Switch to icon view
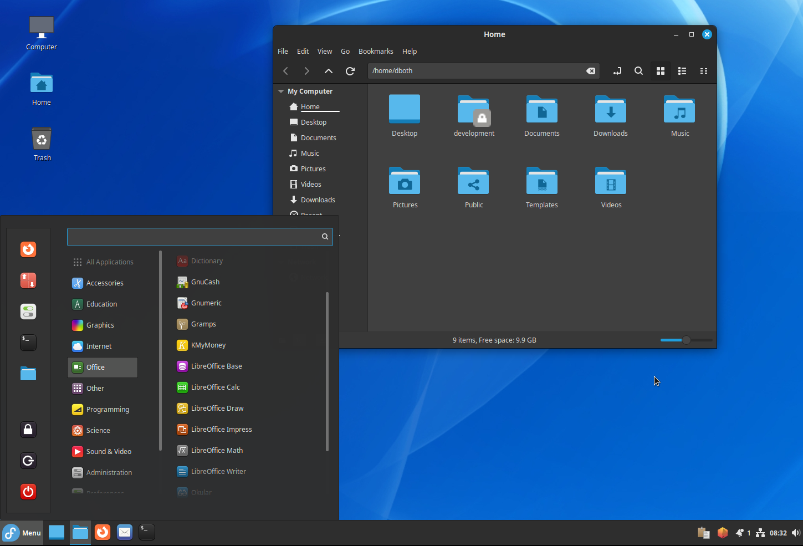 pyautogui.click(x=661, y=71)
